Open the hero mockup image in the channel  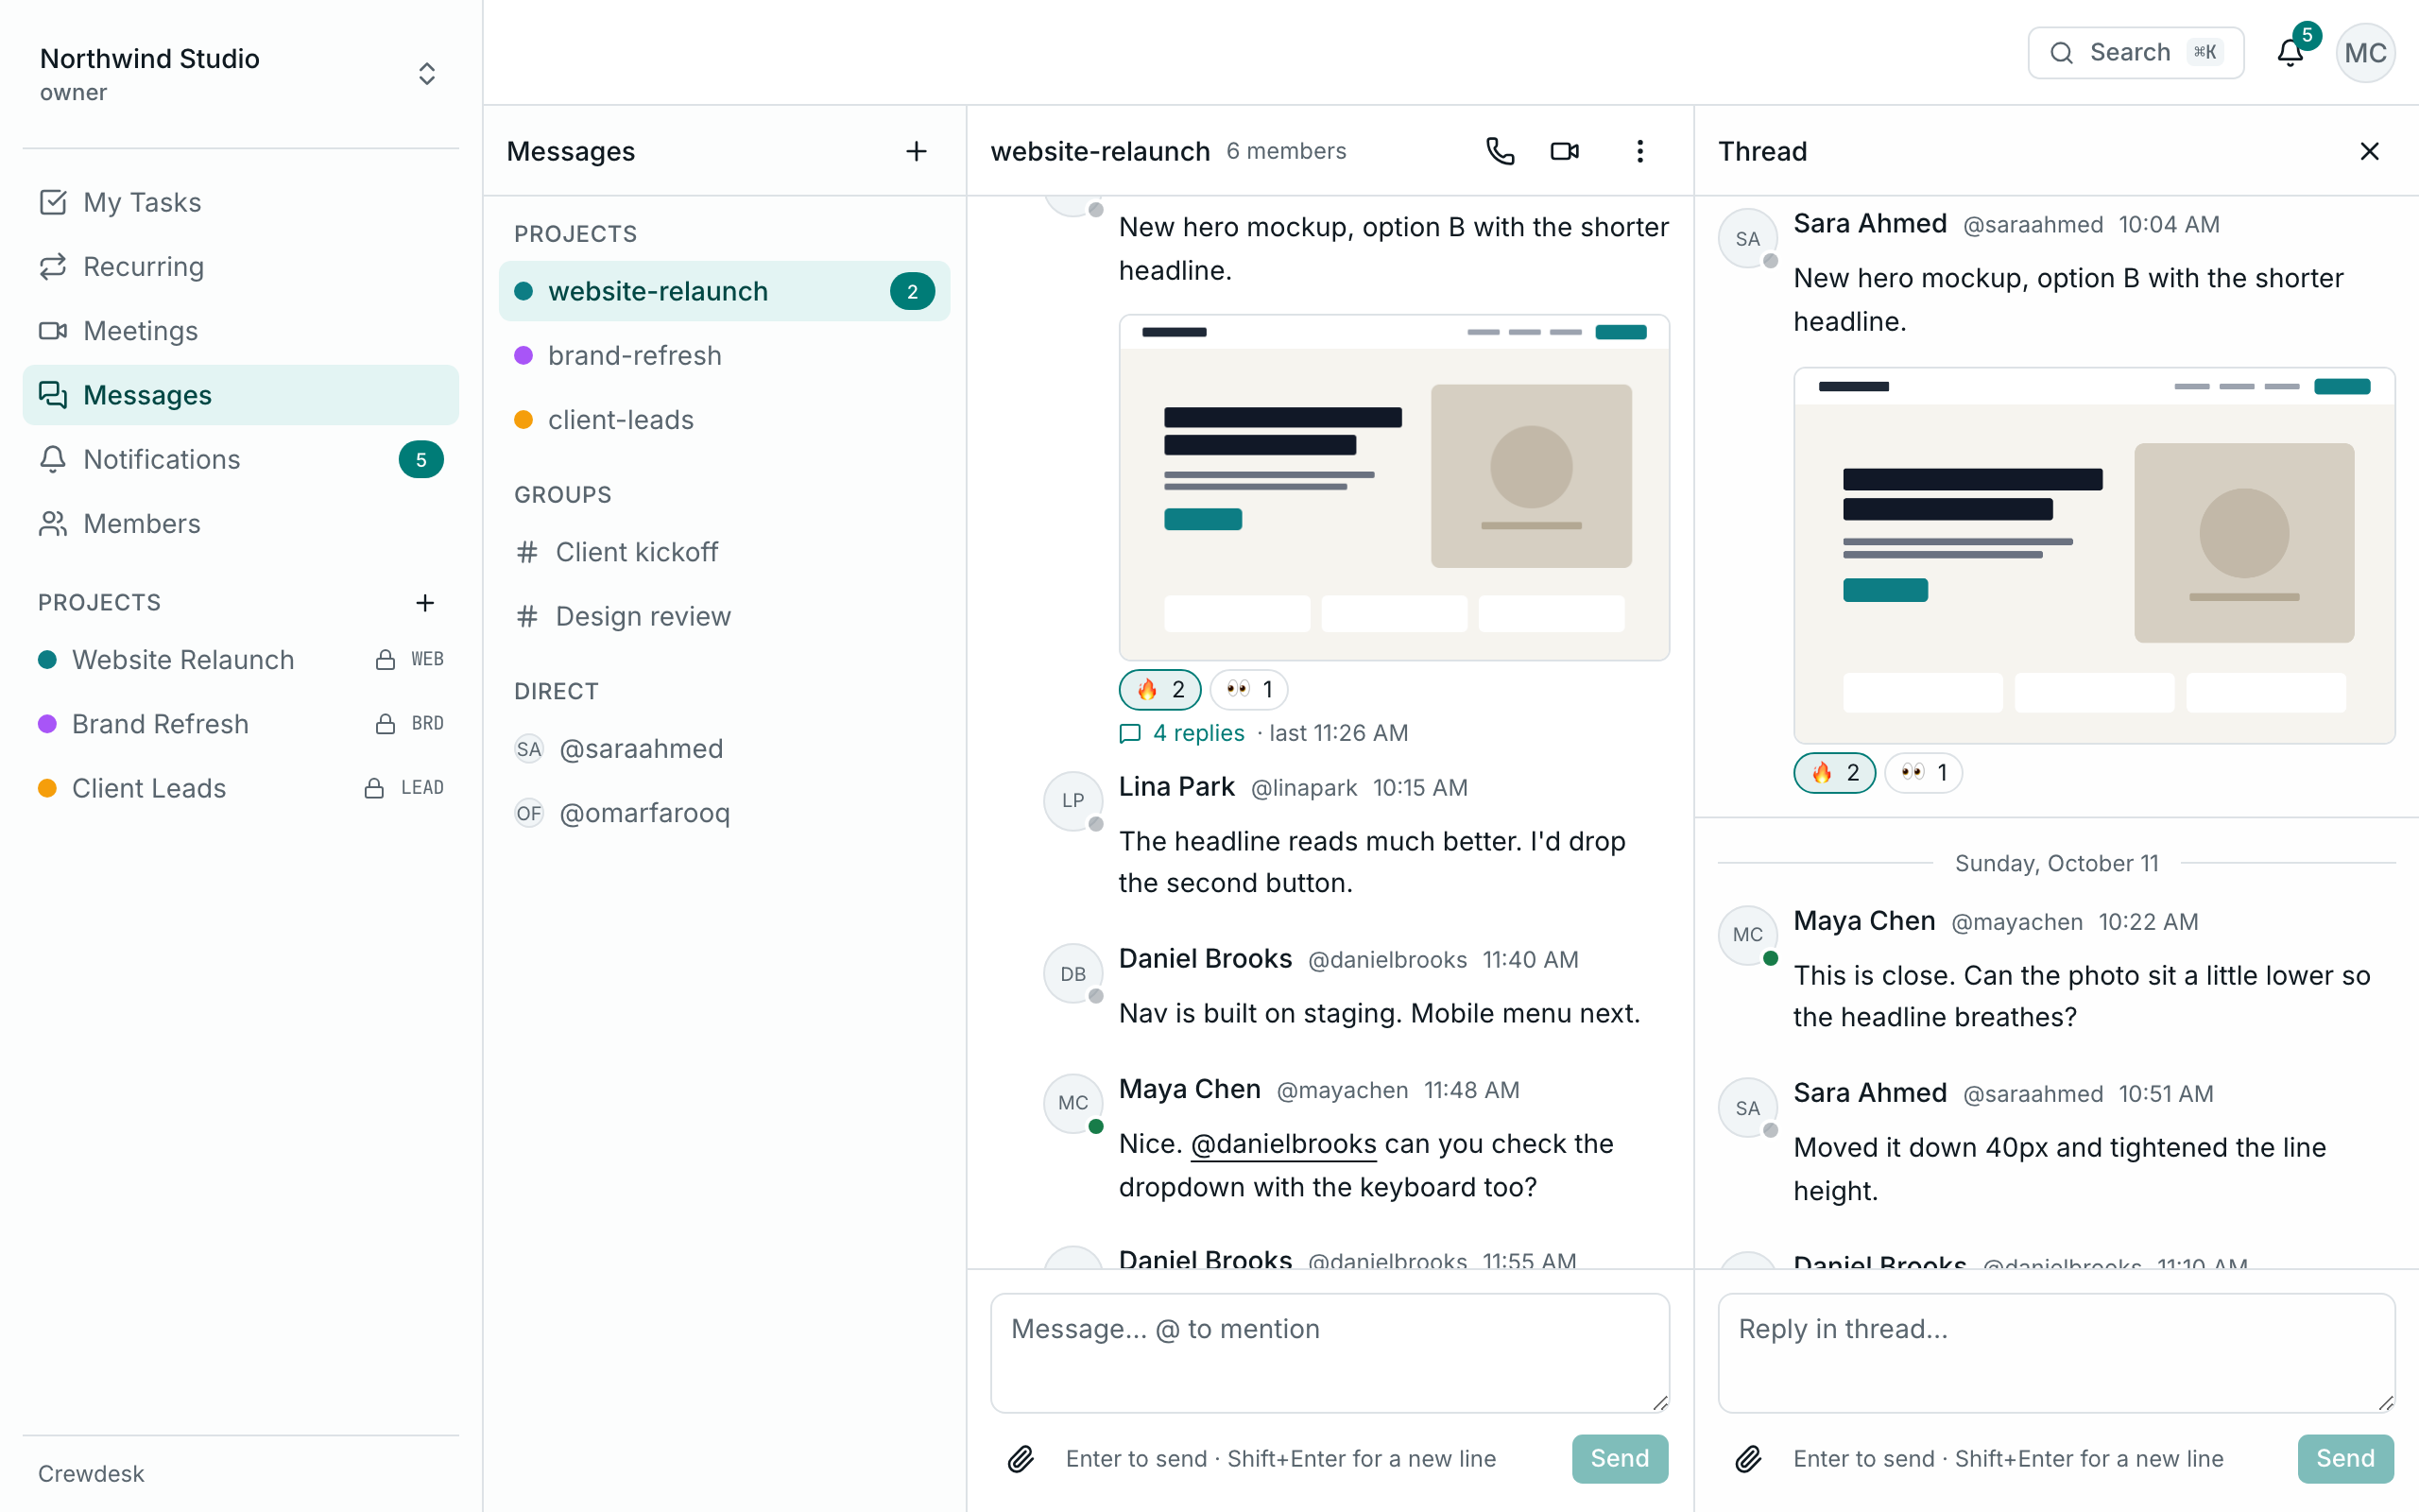(1394, 488)
